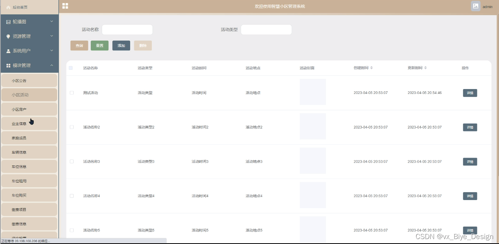Click the cell 活动名称2
The image size is (499, 244).
click(91, 127)
